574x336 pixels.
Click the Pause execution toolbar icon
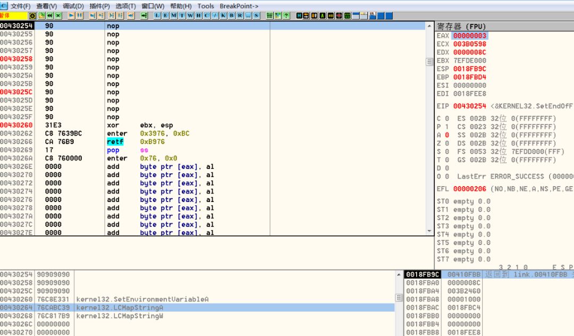79,16
